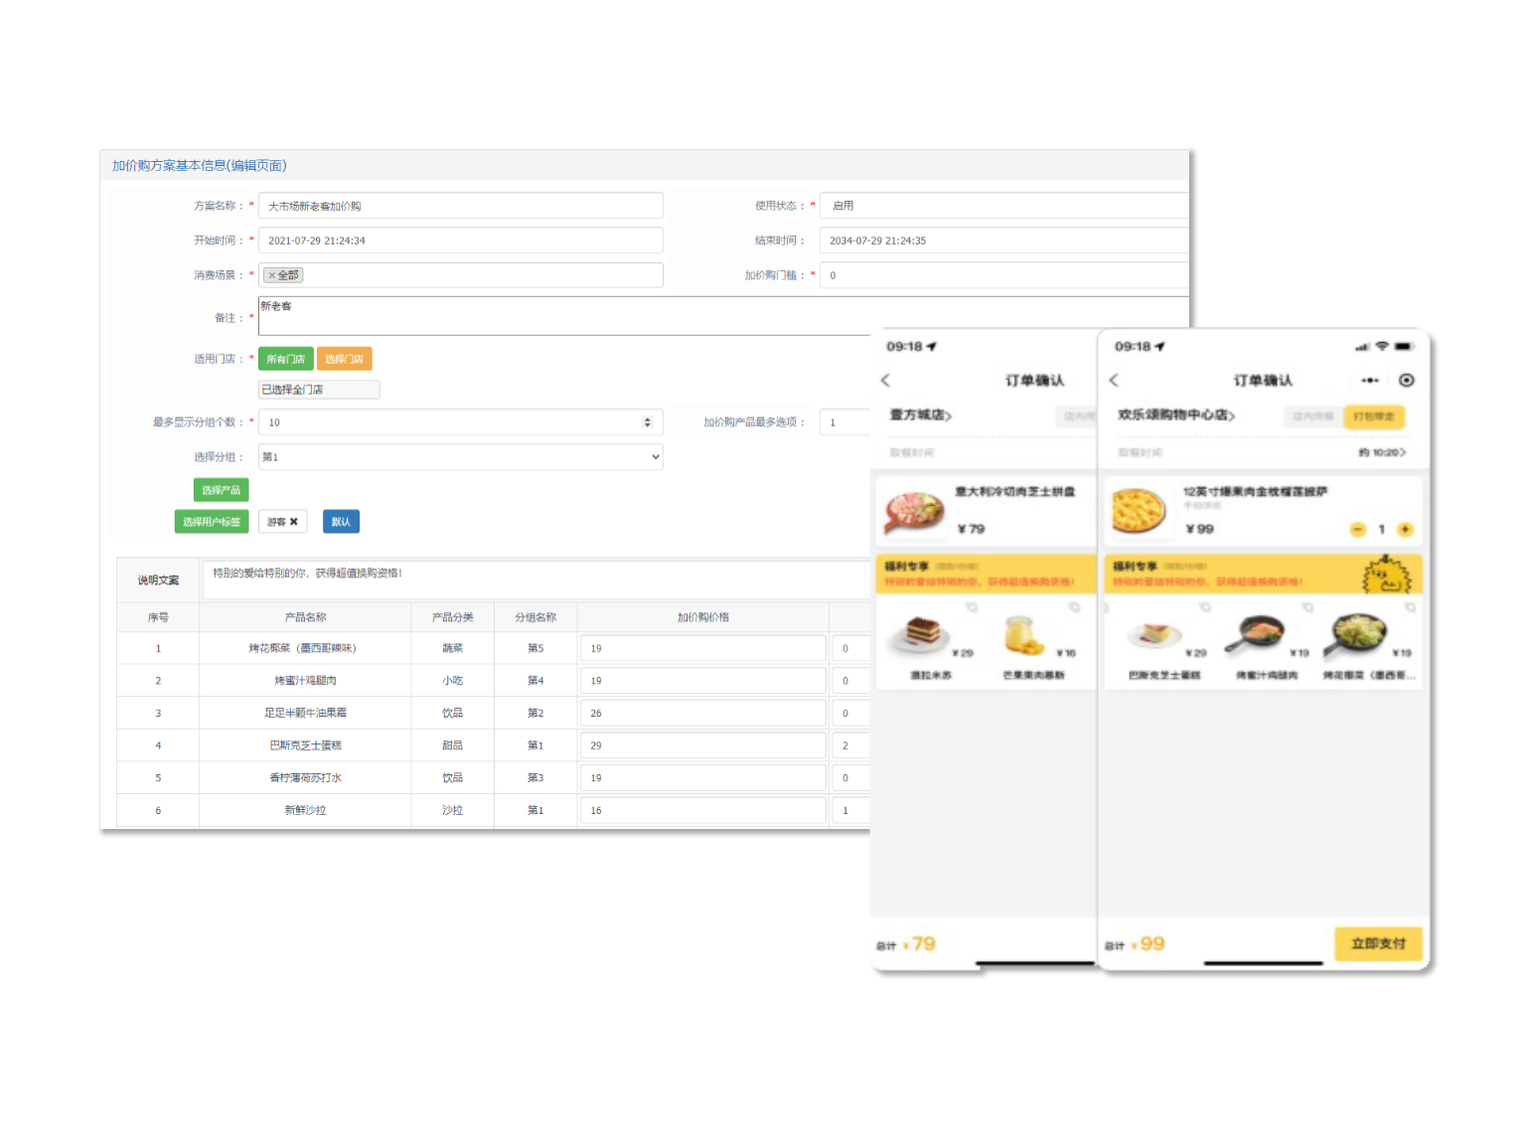Click the 12-inch durian pizza thumbnail

(x=1139, y=511)
